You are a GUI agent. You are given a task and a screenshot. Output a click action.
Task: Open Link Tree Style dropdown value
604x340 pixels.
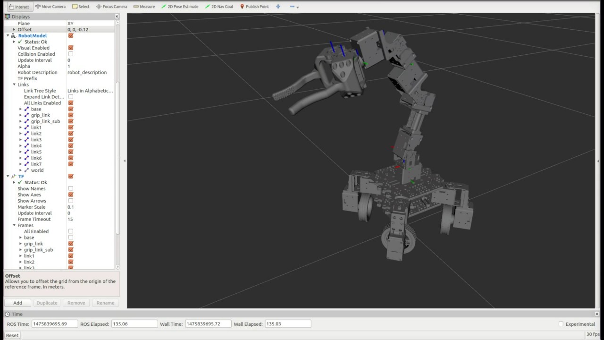click(x=90, y=91)
